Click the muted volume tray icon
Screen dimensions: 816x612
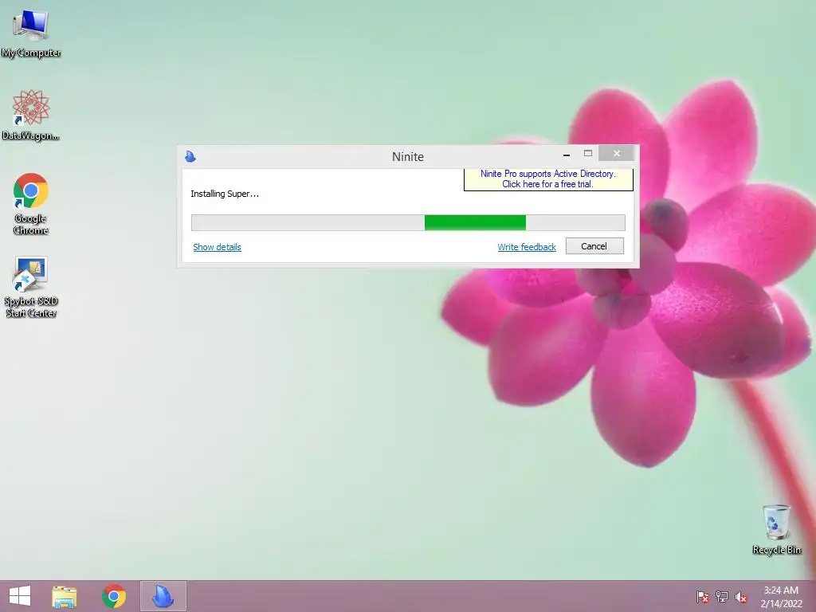click(x=741, y=597)
